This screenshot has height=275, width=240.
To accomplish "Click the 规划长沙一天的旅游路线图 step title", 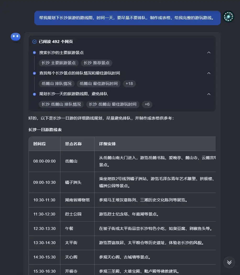I will [73, 94].
